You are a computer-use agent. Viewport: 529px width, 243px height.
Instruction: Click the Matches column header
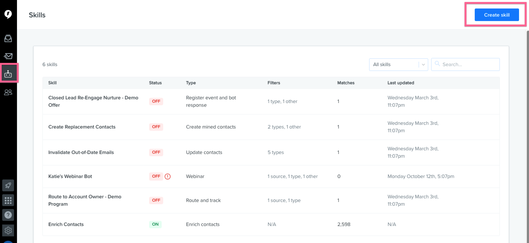[346, 83]
